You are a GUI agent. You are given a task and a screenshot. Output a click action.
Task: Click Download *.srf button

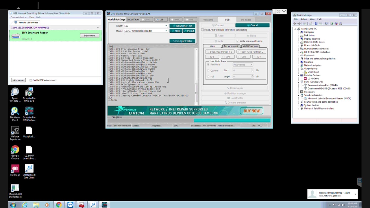pyautogui.click(x=182, y=26)
